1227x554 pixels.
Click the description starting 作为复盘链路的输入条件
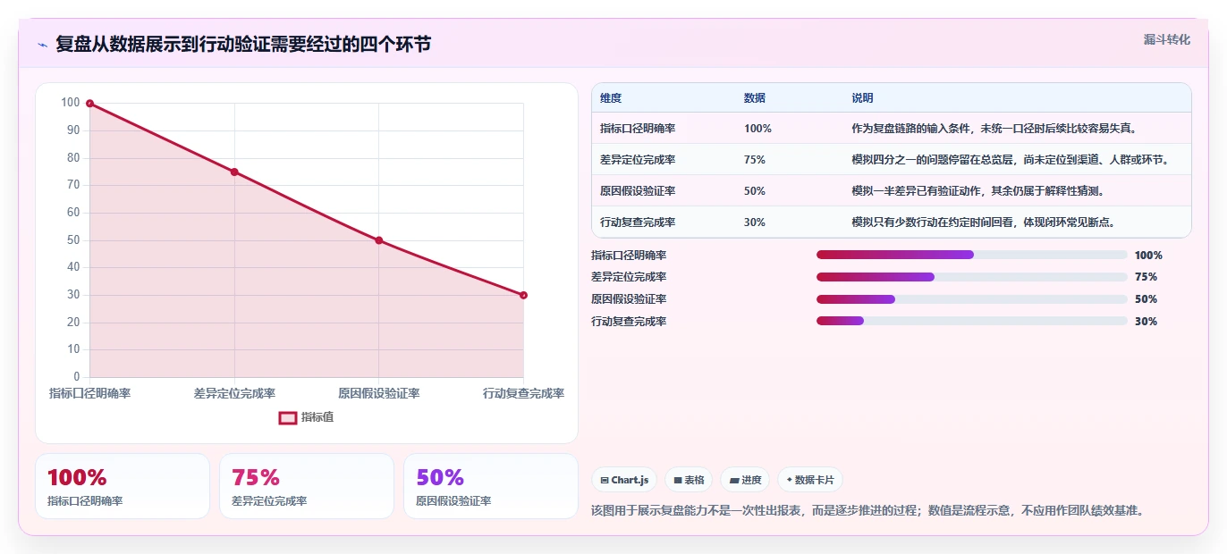tap(994, 129)
